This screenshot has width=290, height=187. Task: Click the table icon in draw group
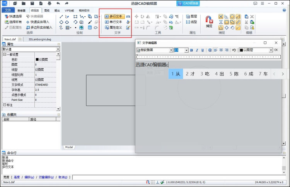coord(90,27)
